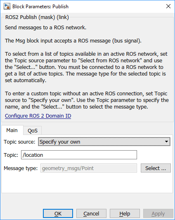Open message type list via Select ... button
This screenshot has width=175, height=220.
156,168
